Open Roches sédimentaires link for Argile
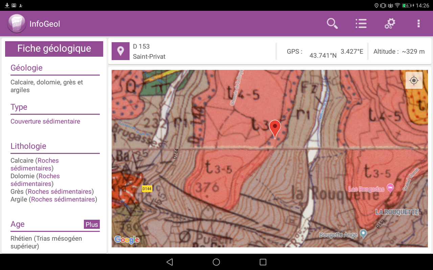 click(63, 199)
